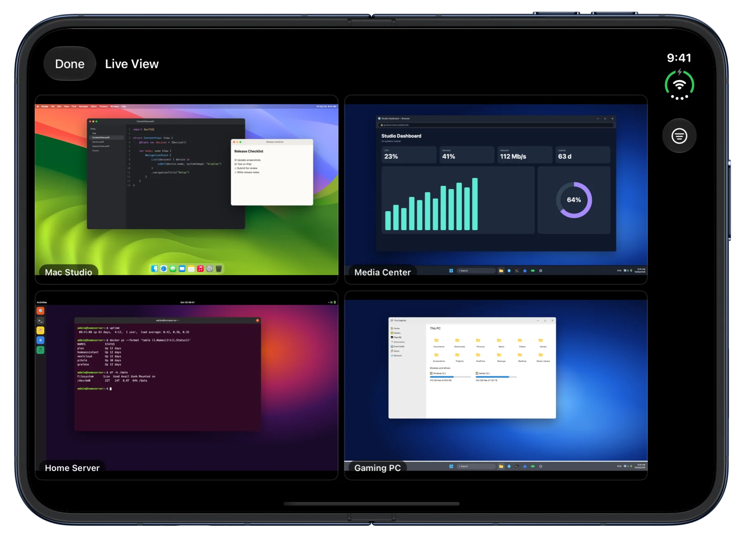Image resolution: width=743 pixels, height=540 pixels.
Task: Open the Product menu in Mac Studio menu bar
Action: tap(104, 107)
